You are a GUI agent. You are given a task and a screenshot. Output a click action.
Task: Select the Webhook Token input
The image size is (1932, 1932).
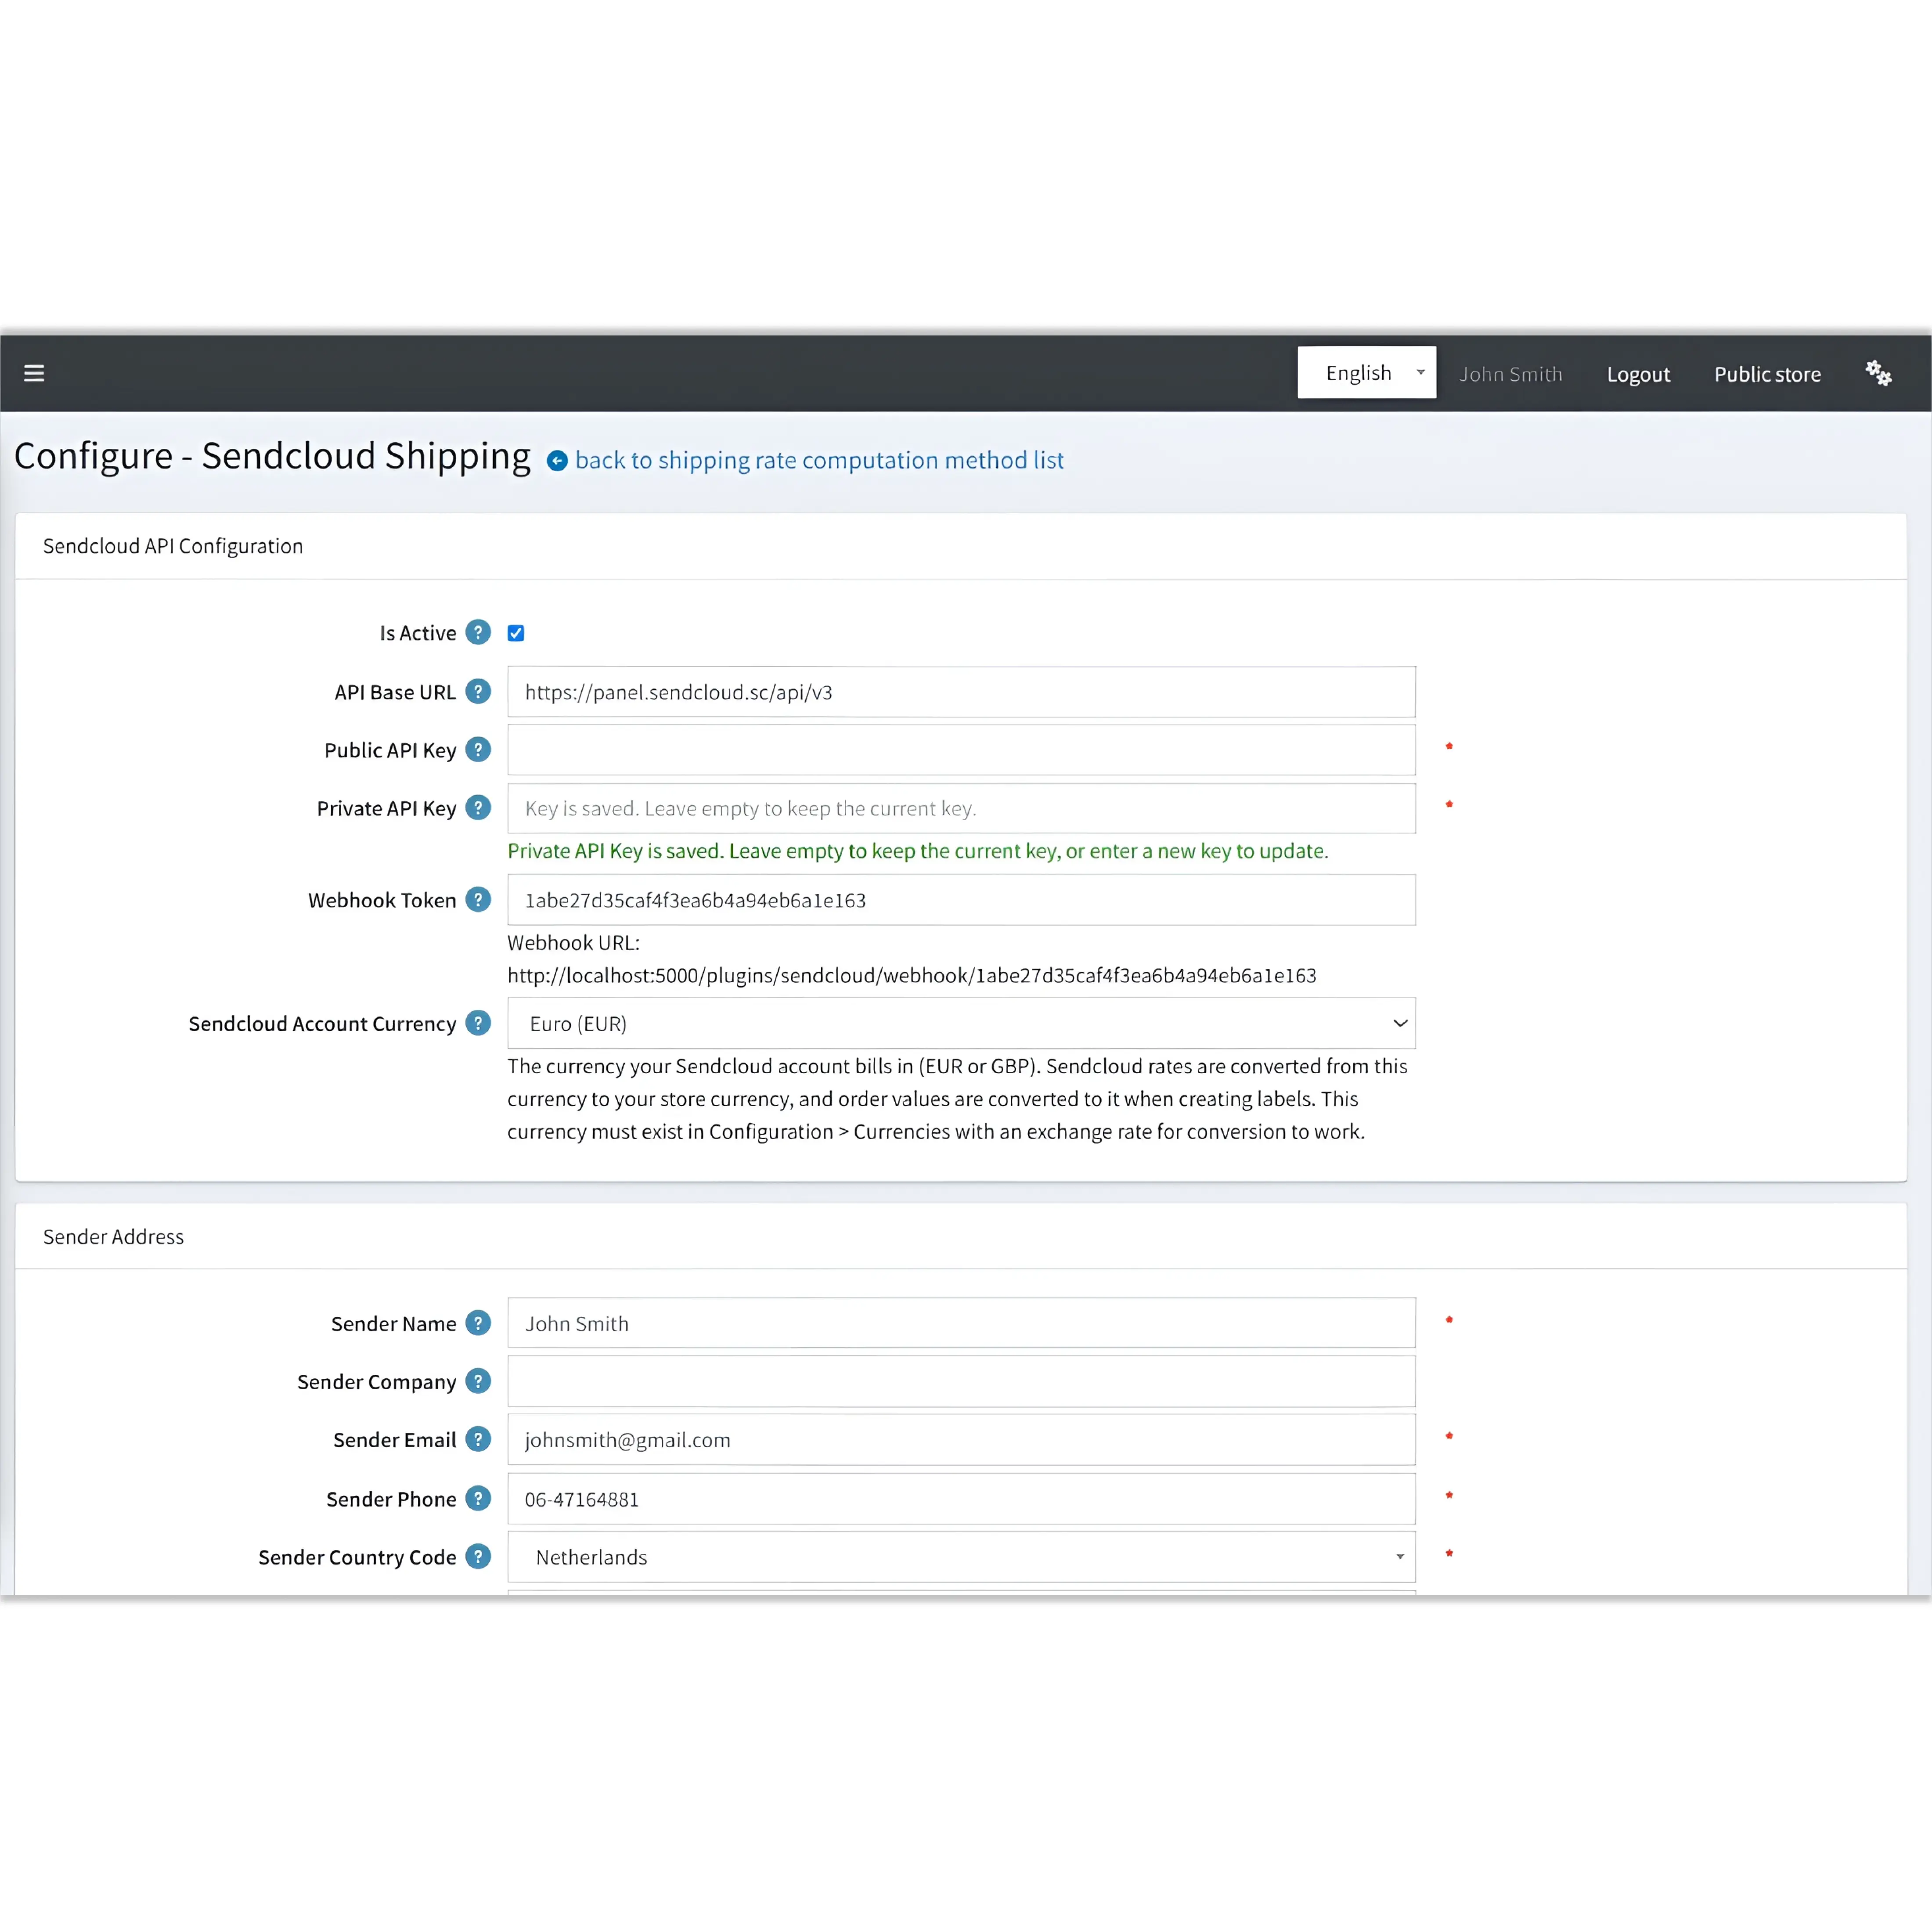961,900
